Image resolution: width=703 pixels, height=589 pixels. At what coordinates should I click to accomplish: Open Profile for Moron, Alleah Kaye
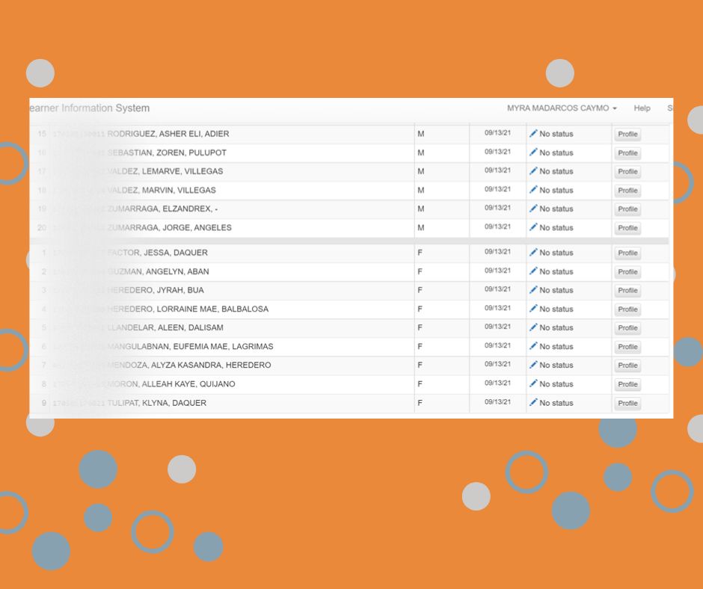[x=627, y=384]
